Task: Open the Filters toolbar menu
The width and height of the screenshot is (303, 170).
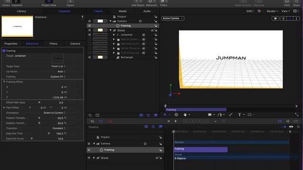Action: coord(163,3)
